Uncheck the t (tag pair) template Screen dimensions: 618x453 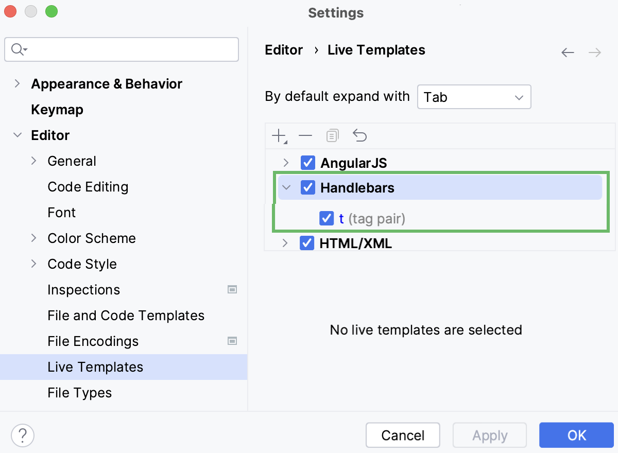click(327, 218)
